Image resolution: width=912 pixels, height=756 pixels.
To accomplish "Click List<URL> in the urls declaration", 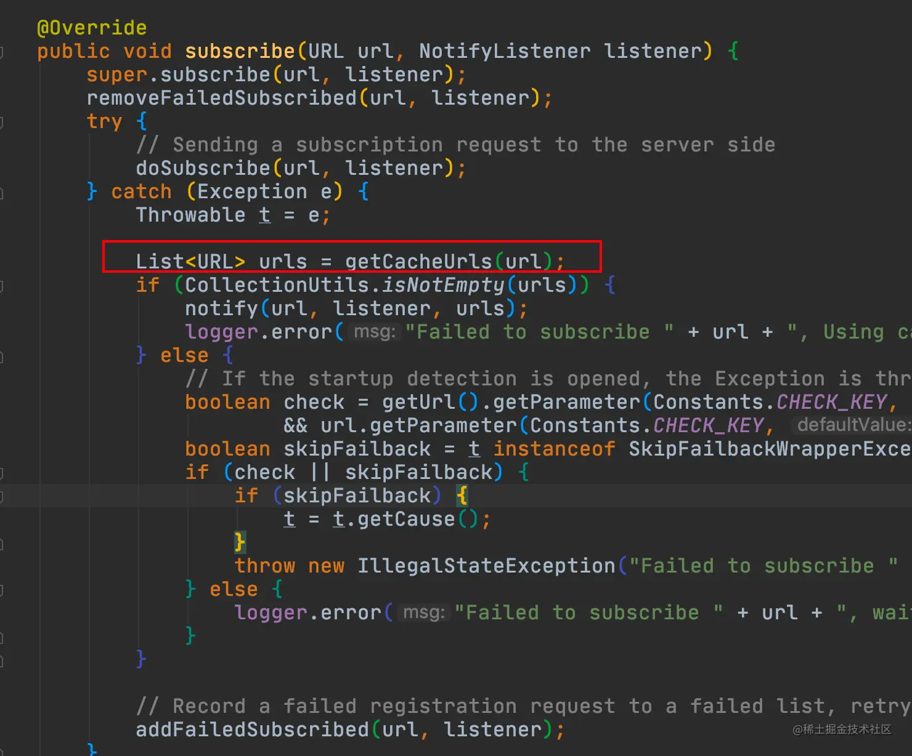I will (x=190, y=262).
